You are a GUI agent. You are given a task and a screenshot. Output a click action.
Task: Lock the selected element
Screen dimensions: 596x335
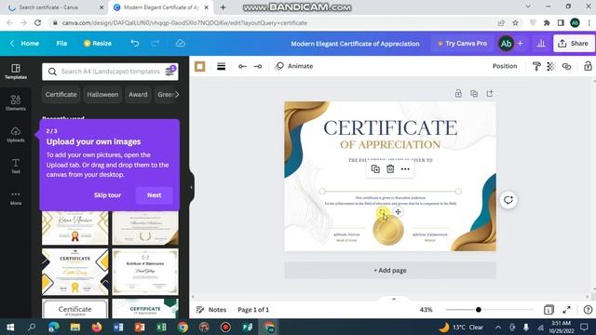click(588, 66)
